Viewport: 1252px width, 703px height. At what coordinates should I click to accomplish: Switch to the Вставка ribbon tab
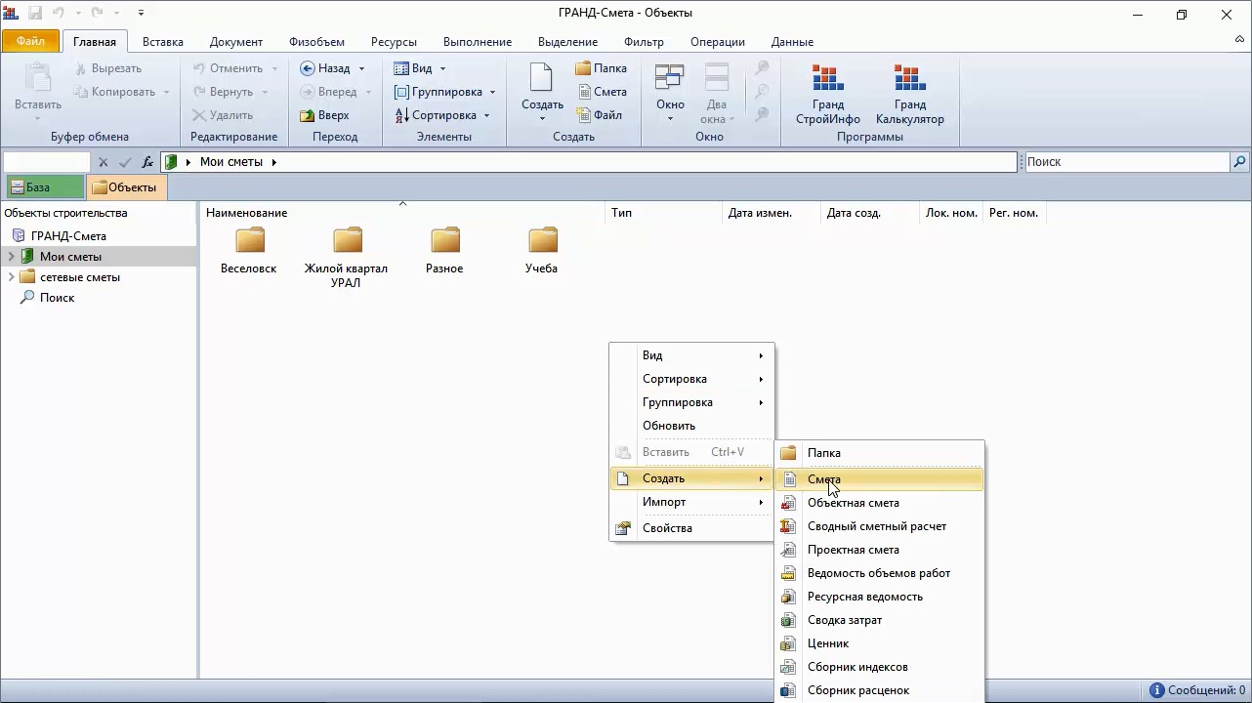[x=163, y=42]
